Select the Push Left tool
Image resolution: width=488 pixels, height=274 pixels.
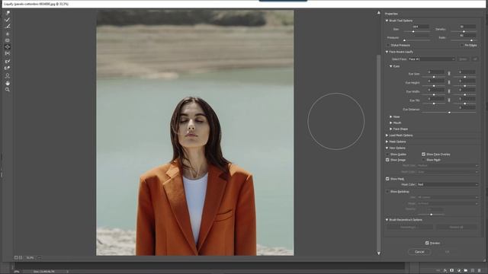[x=8, y=53]
